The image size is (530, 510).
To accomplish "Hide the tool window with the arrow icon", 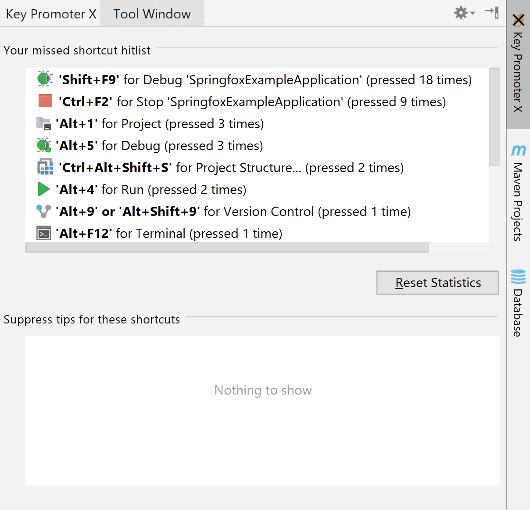I will [492, 13].
